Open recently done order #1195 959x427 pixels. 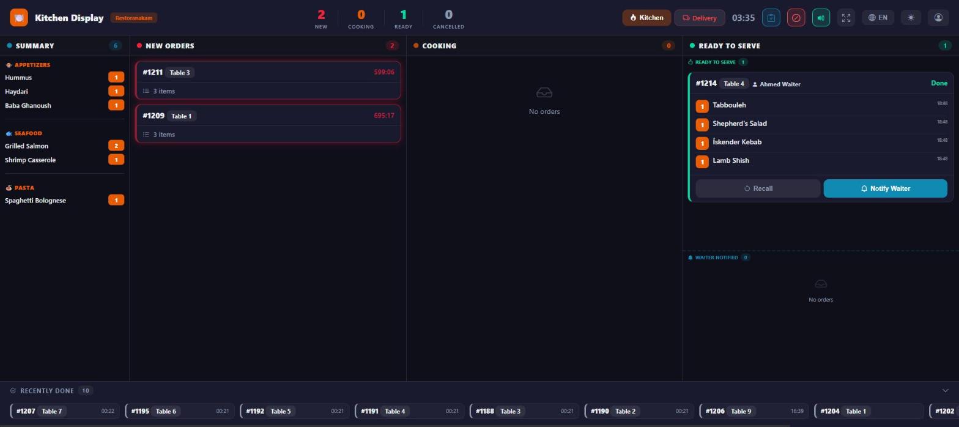tap(180, 411)
